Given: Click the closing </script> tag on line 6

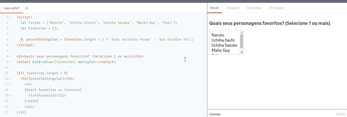Looking at the screenshot, I should (25, 45).
